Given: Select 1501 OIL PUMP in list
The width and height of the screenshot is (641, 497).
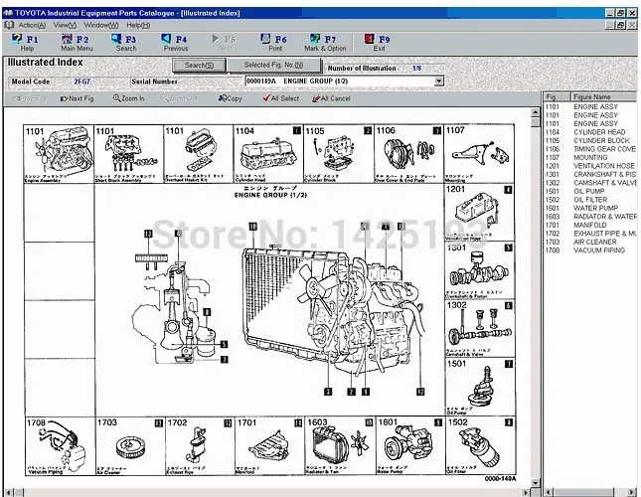Looking at the screenshot, I should [590, 191].
